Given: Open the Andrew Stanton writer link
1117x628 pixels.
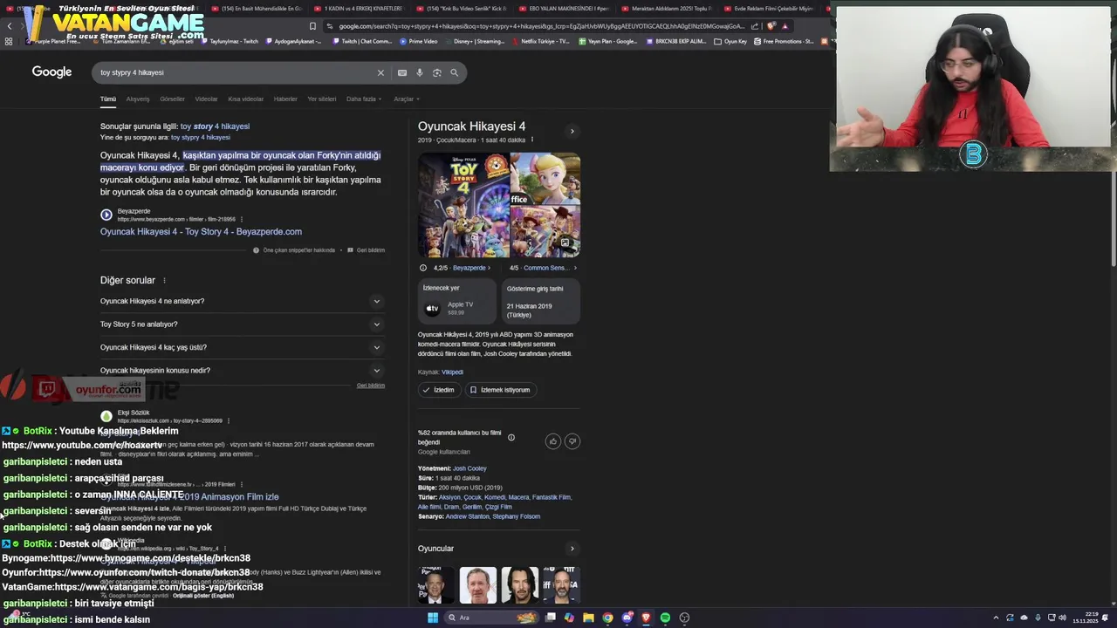Looking at the screenshot, I should (468, 516).
